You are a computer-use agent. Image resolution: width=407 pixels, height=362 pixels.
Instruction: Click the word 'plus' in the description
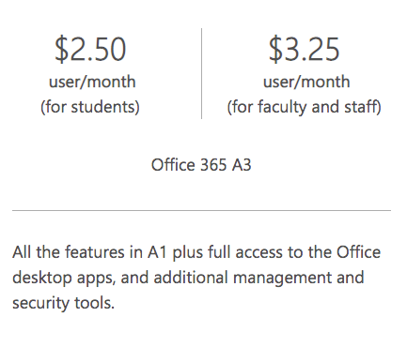point(187,253)
